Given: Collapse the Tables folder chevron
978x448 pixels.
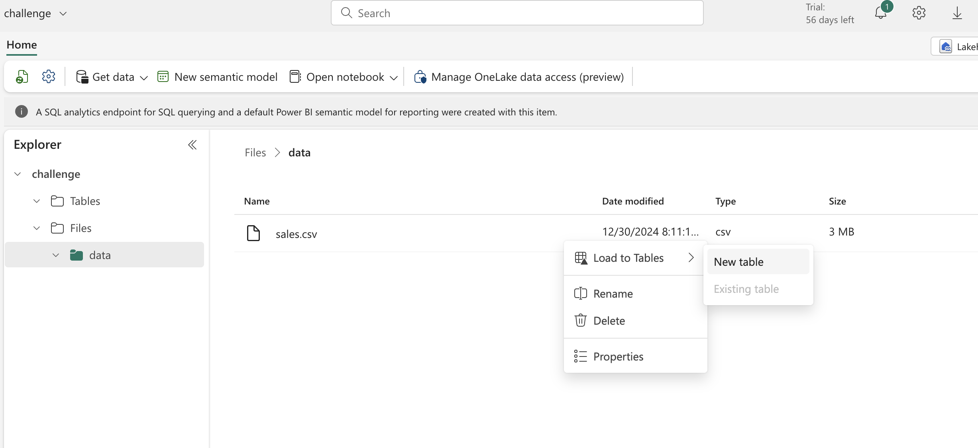Looking at the screenshot, I should coord(37,201).
